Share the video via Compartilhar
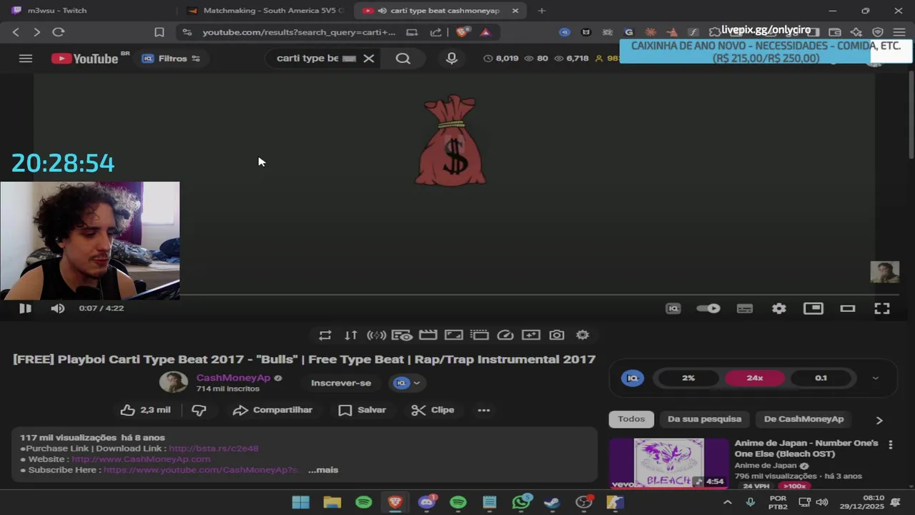The width and height of the screenshot is (915, 515). tap(273, 410)
